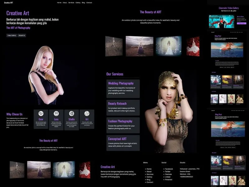249x187 pixels.
Task: Select the Studio icon in the feature cards
Action: [x=72, y=113]
